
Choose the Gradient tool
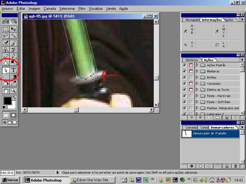click(x=14, y=77)
